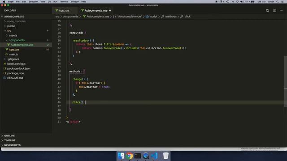Launch Google Chrome from the Dock
The height and width of the screenshot is (161, 287).
click(130, 156)
